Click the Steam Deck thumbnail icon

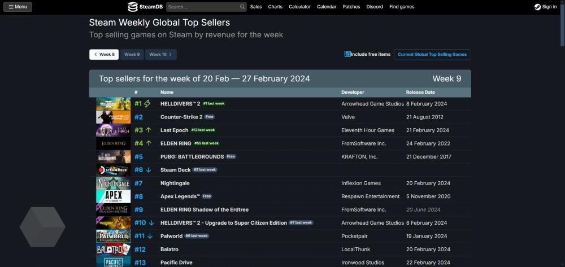113,170
